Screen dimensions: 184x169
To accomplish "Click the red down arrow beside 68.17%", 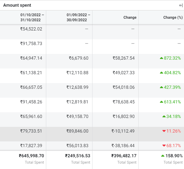I will point(164,146).
